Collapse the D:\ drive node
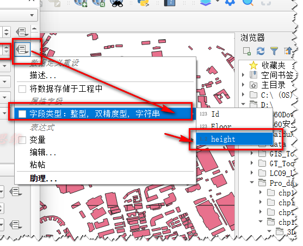 [x=243, y=104]
